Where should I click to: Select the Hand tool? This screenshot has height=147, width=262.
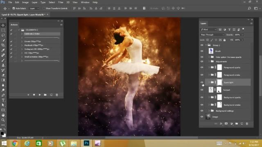pyautogui.click(x=3, y=115)
